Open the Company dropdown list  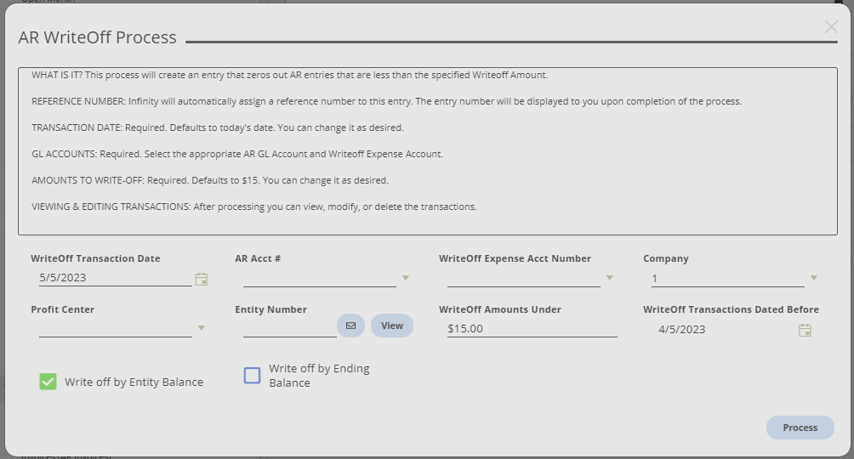pyautogui.click(x=813, y=278)
